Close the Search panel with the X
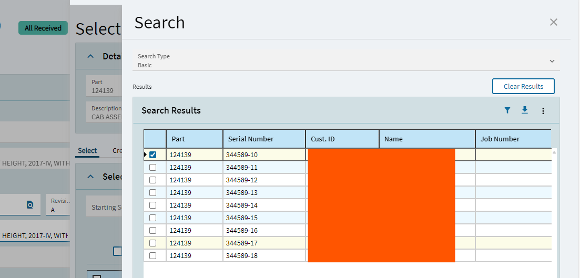Viewport: 580px width, 278px height. tap(553, 22)
